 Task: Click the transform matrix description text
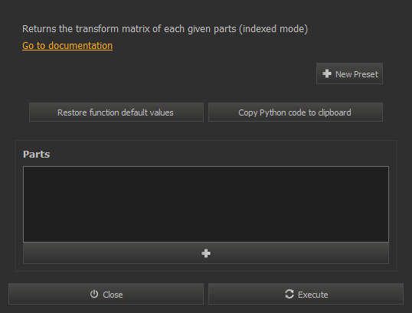pyautogui.click(x=165, y=29)
